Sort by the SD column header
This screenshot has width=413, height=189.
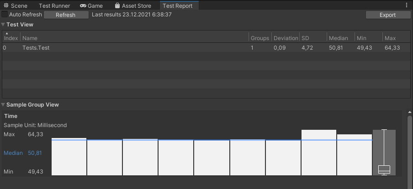305,38
